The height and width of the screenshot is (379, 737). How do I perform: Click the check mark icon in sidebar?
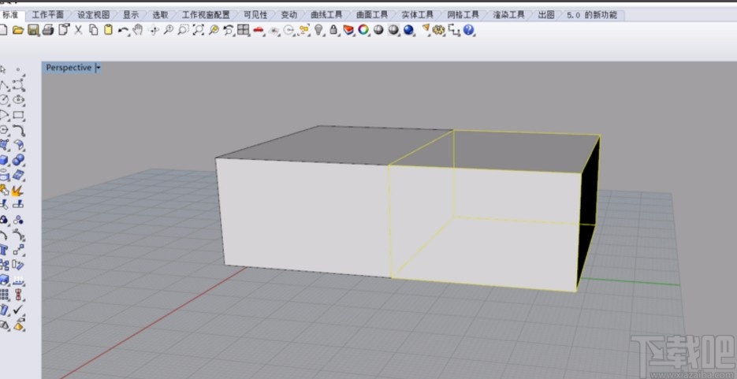tap(18, 309)
